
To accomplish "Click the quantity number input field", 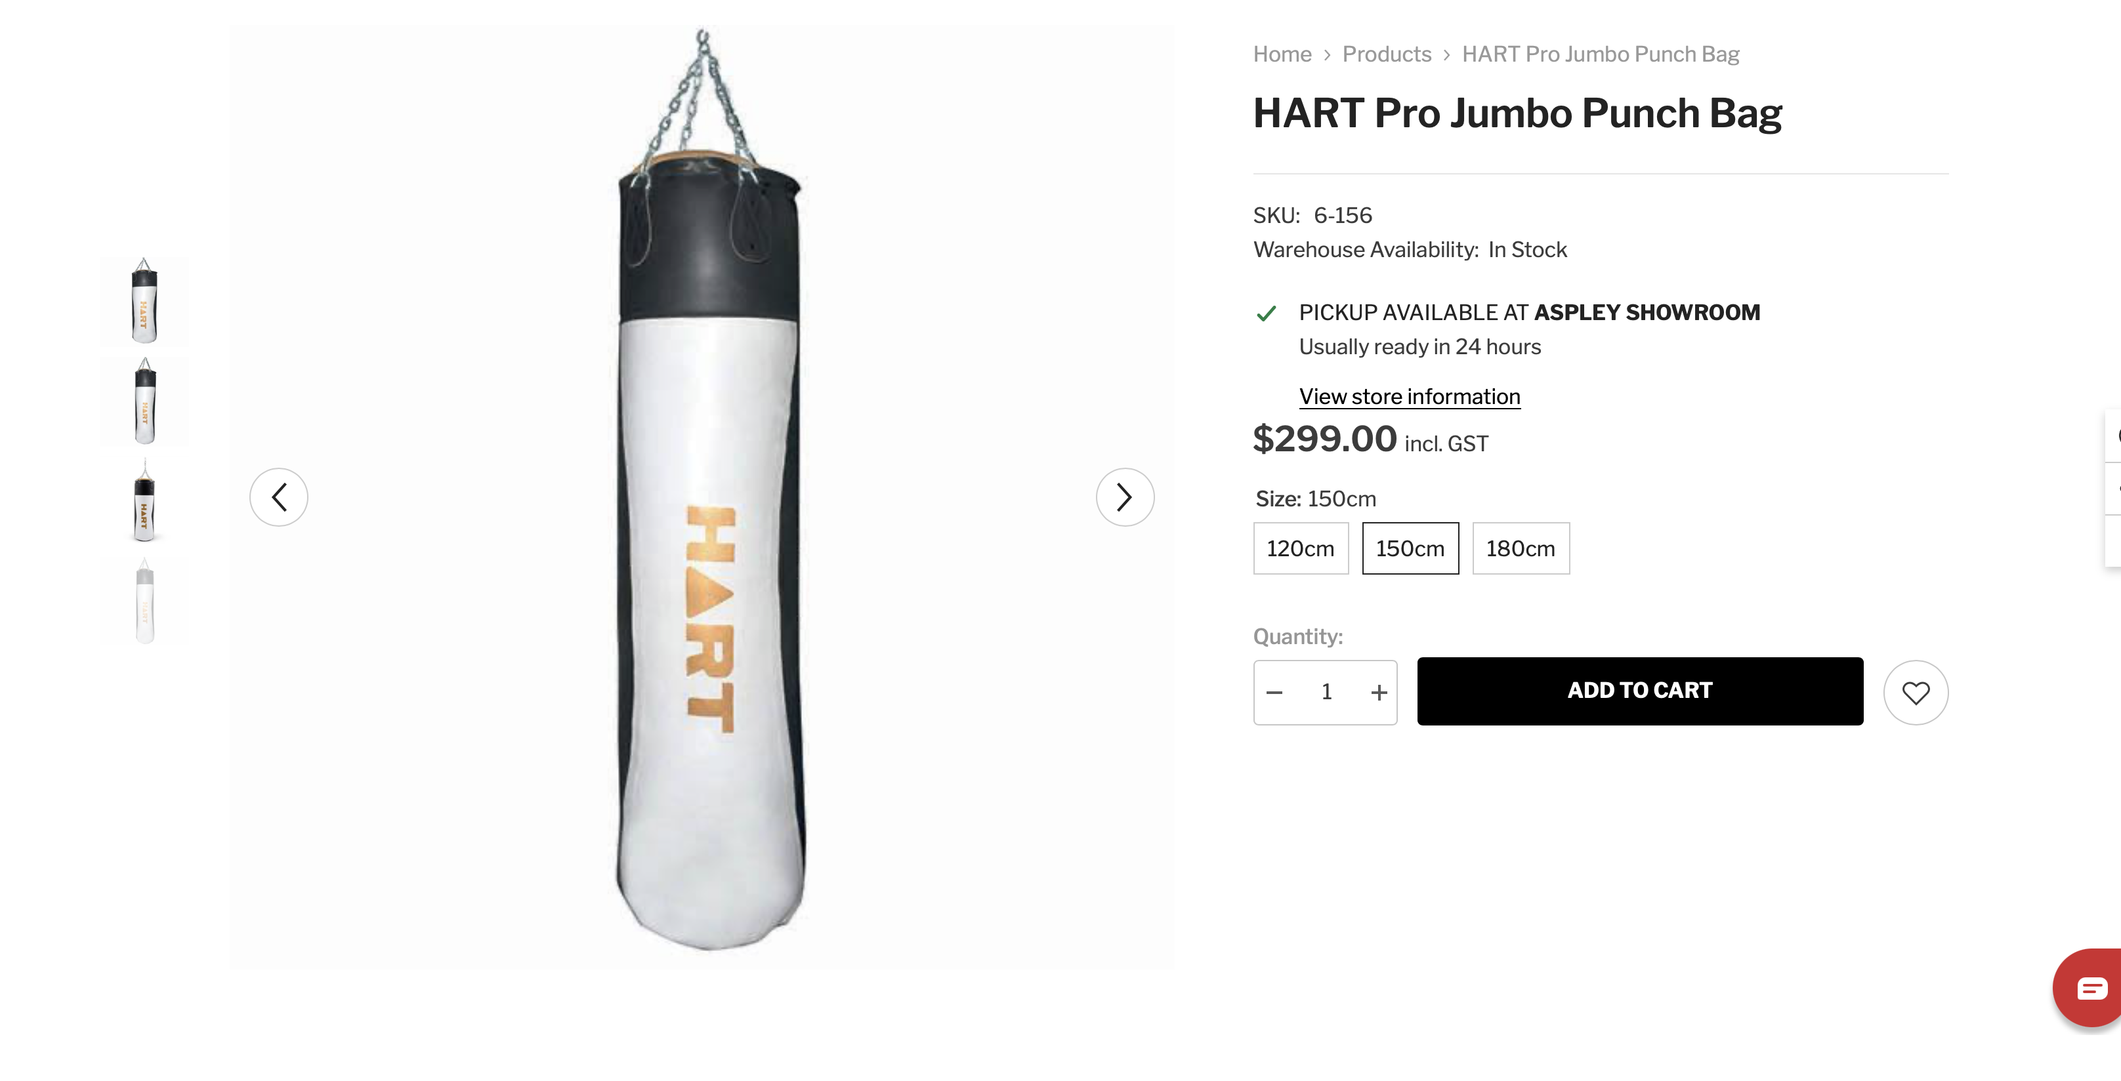I will [1326, 693].
